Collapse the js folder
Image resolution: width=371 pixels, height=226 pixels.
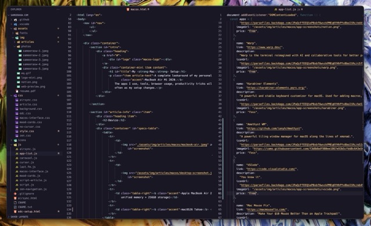click(12, 145)
